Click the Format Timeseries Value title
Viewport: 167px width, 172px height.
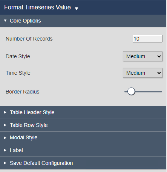37,7
